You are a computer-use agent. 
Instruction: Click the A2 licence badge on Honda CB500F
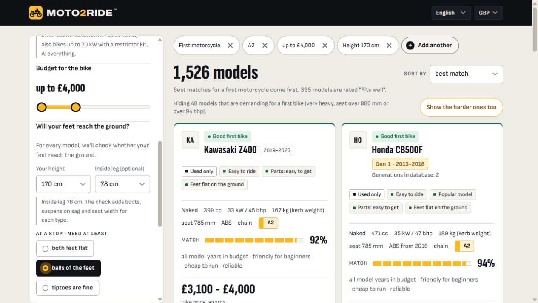[464, 246]
